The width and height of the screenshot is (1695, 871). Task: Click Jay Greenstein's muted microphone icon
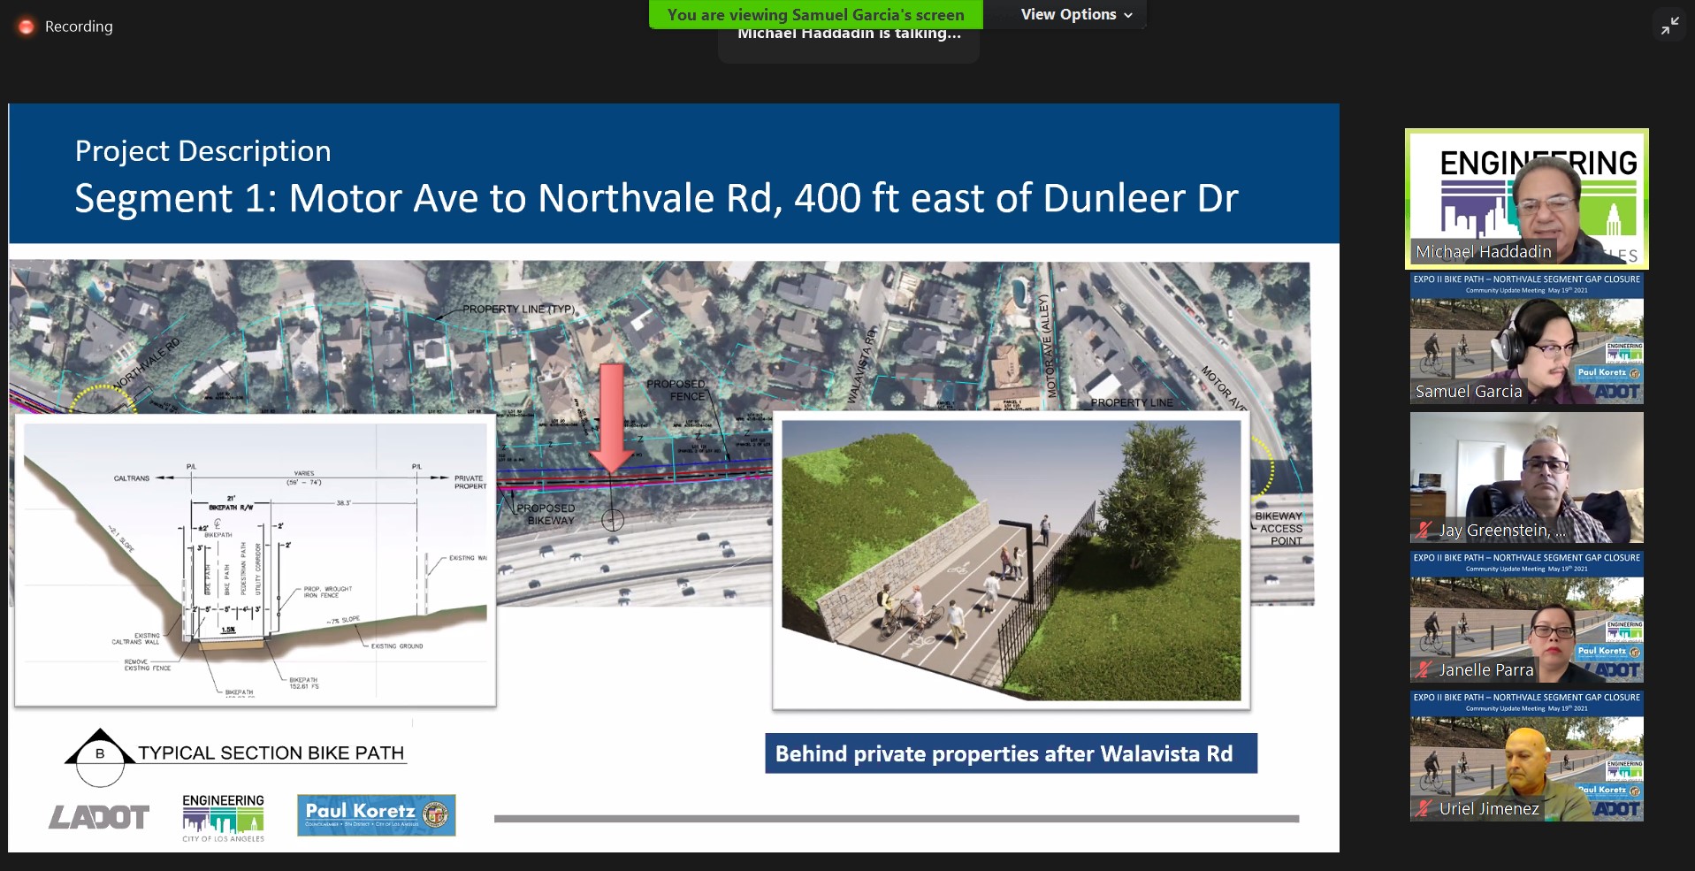point(1423,531)
